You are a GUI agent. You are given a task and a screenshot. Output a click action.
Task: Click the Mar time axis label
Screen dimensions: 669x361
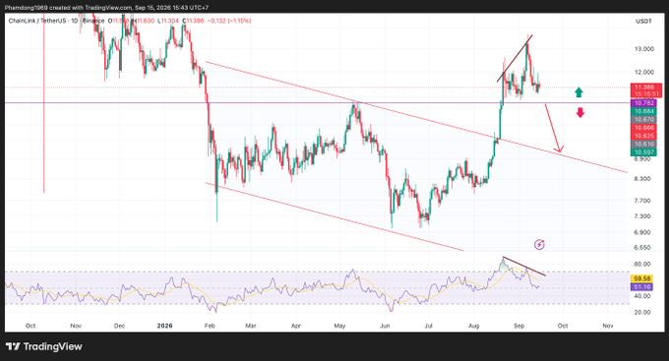click(251, 326)
